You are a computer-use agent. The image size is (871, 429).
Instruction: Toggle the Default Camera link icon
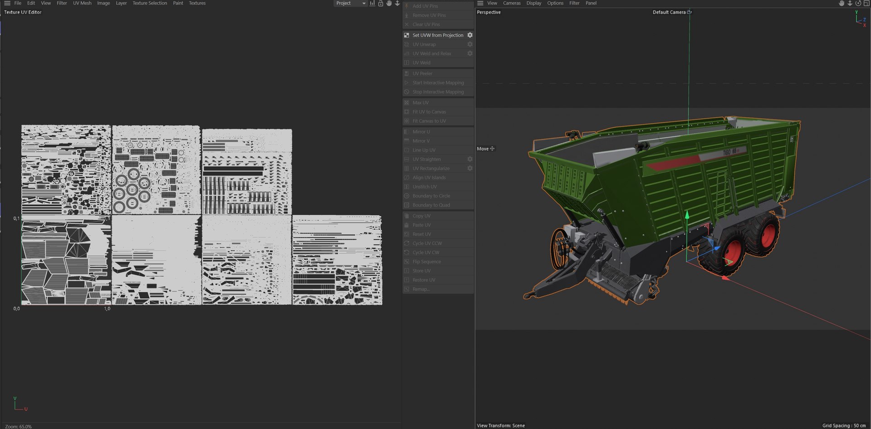point(690,12)
